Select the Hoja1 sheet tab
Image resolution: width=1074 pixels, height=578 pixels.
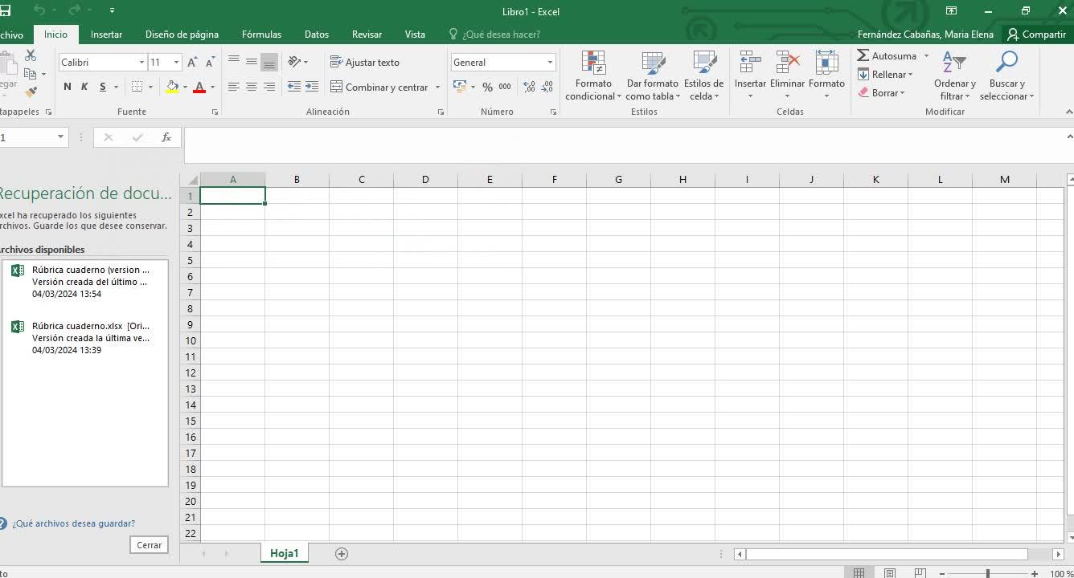point(285,554)
